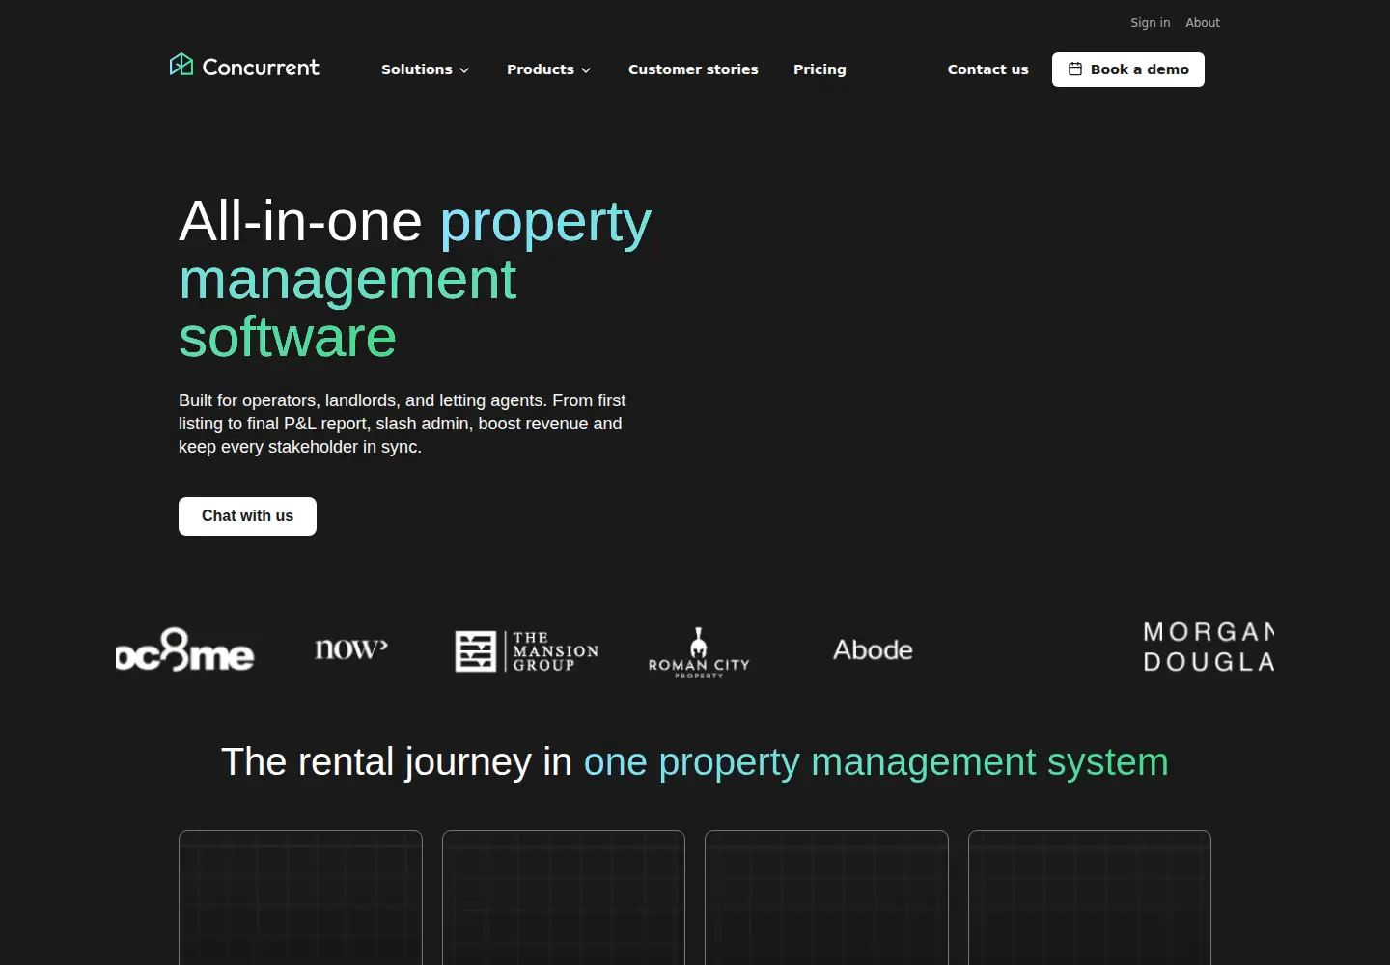The width and height of the screenshot is (1390, 965).
Task: Select the fourth rental journey card
Action: coord(1090,897)
